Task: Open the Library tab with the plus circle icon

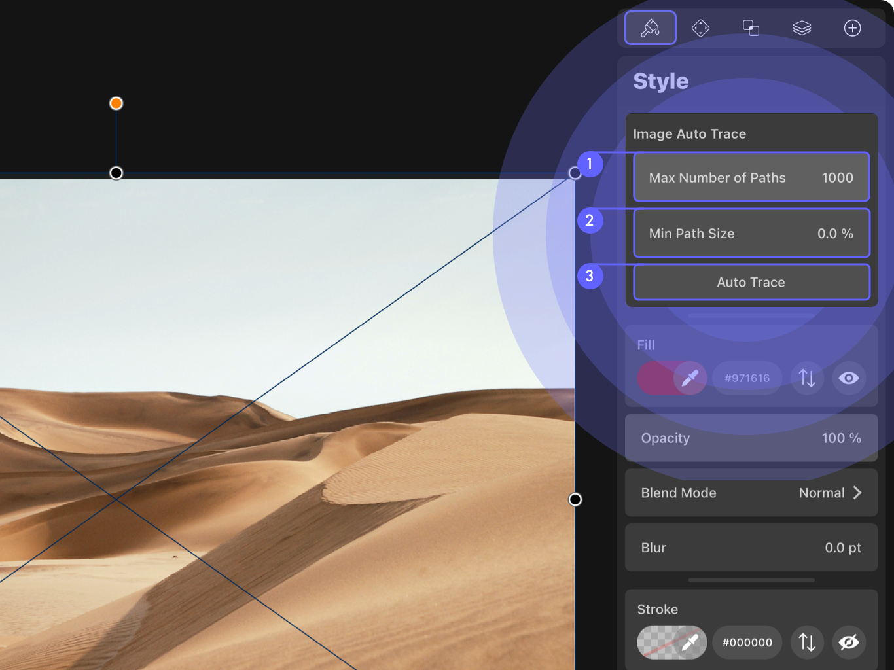Action: point(852,27)
